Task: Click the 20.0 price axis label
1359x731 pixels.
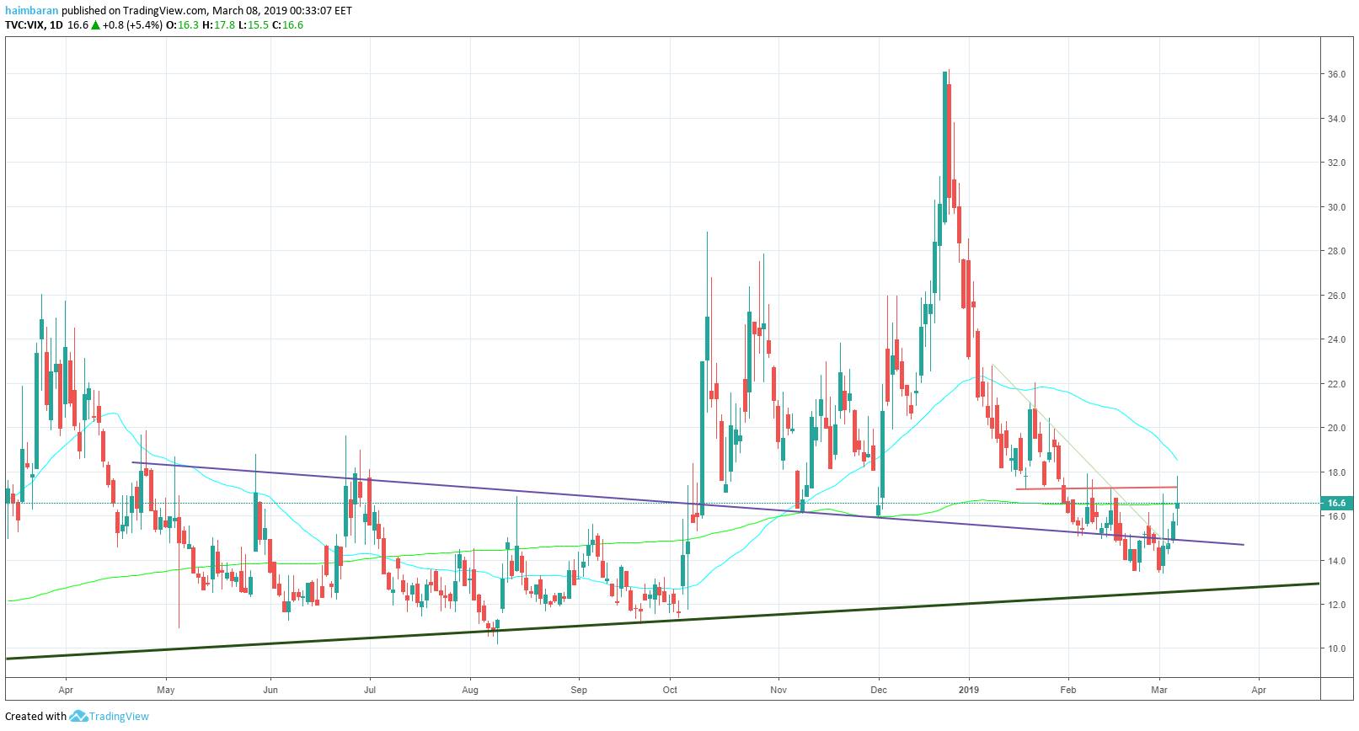Action: pos(1336,428)
